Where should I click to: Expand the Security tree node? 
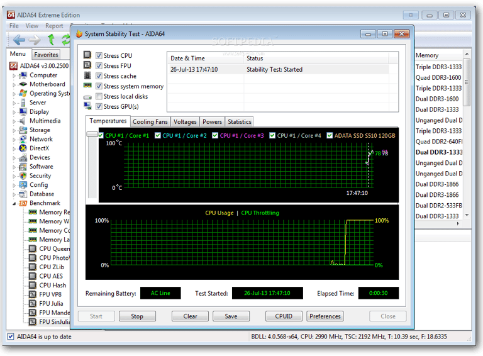click(x=14, y=176)
